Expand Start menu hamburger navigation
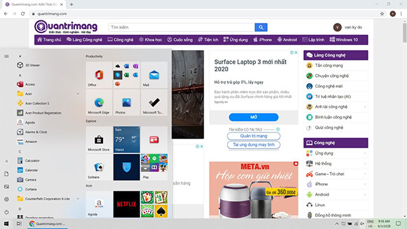Viewport: 407px width, 229px height. 6,56
